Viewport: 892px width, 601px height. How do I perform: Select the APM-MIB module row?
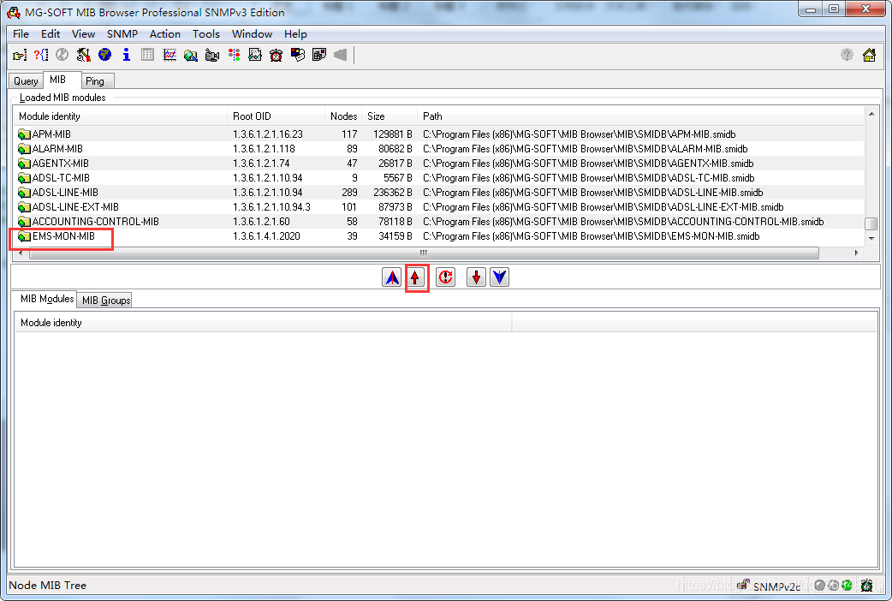click(439, 134)
